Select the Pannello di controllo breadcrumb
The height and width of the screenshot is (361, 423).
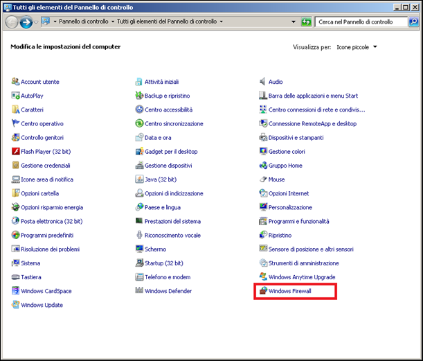pos(83,21)
